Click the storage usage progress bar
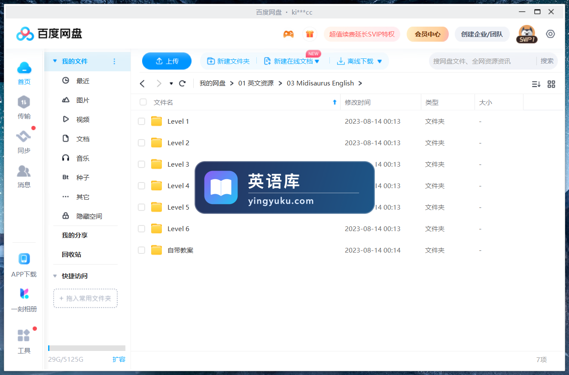Screen dimensions: 569x375 87,348
